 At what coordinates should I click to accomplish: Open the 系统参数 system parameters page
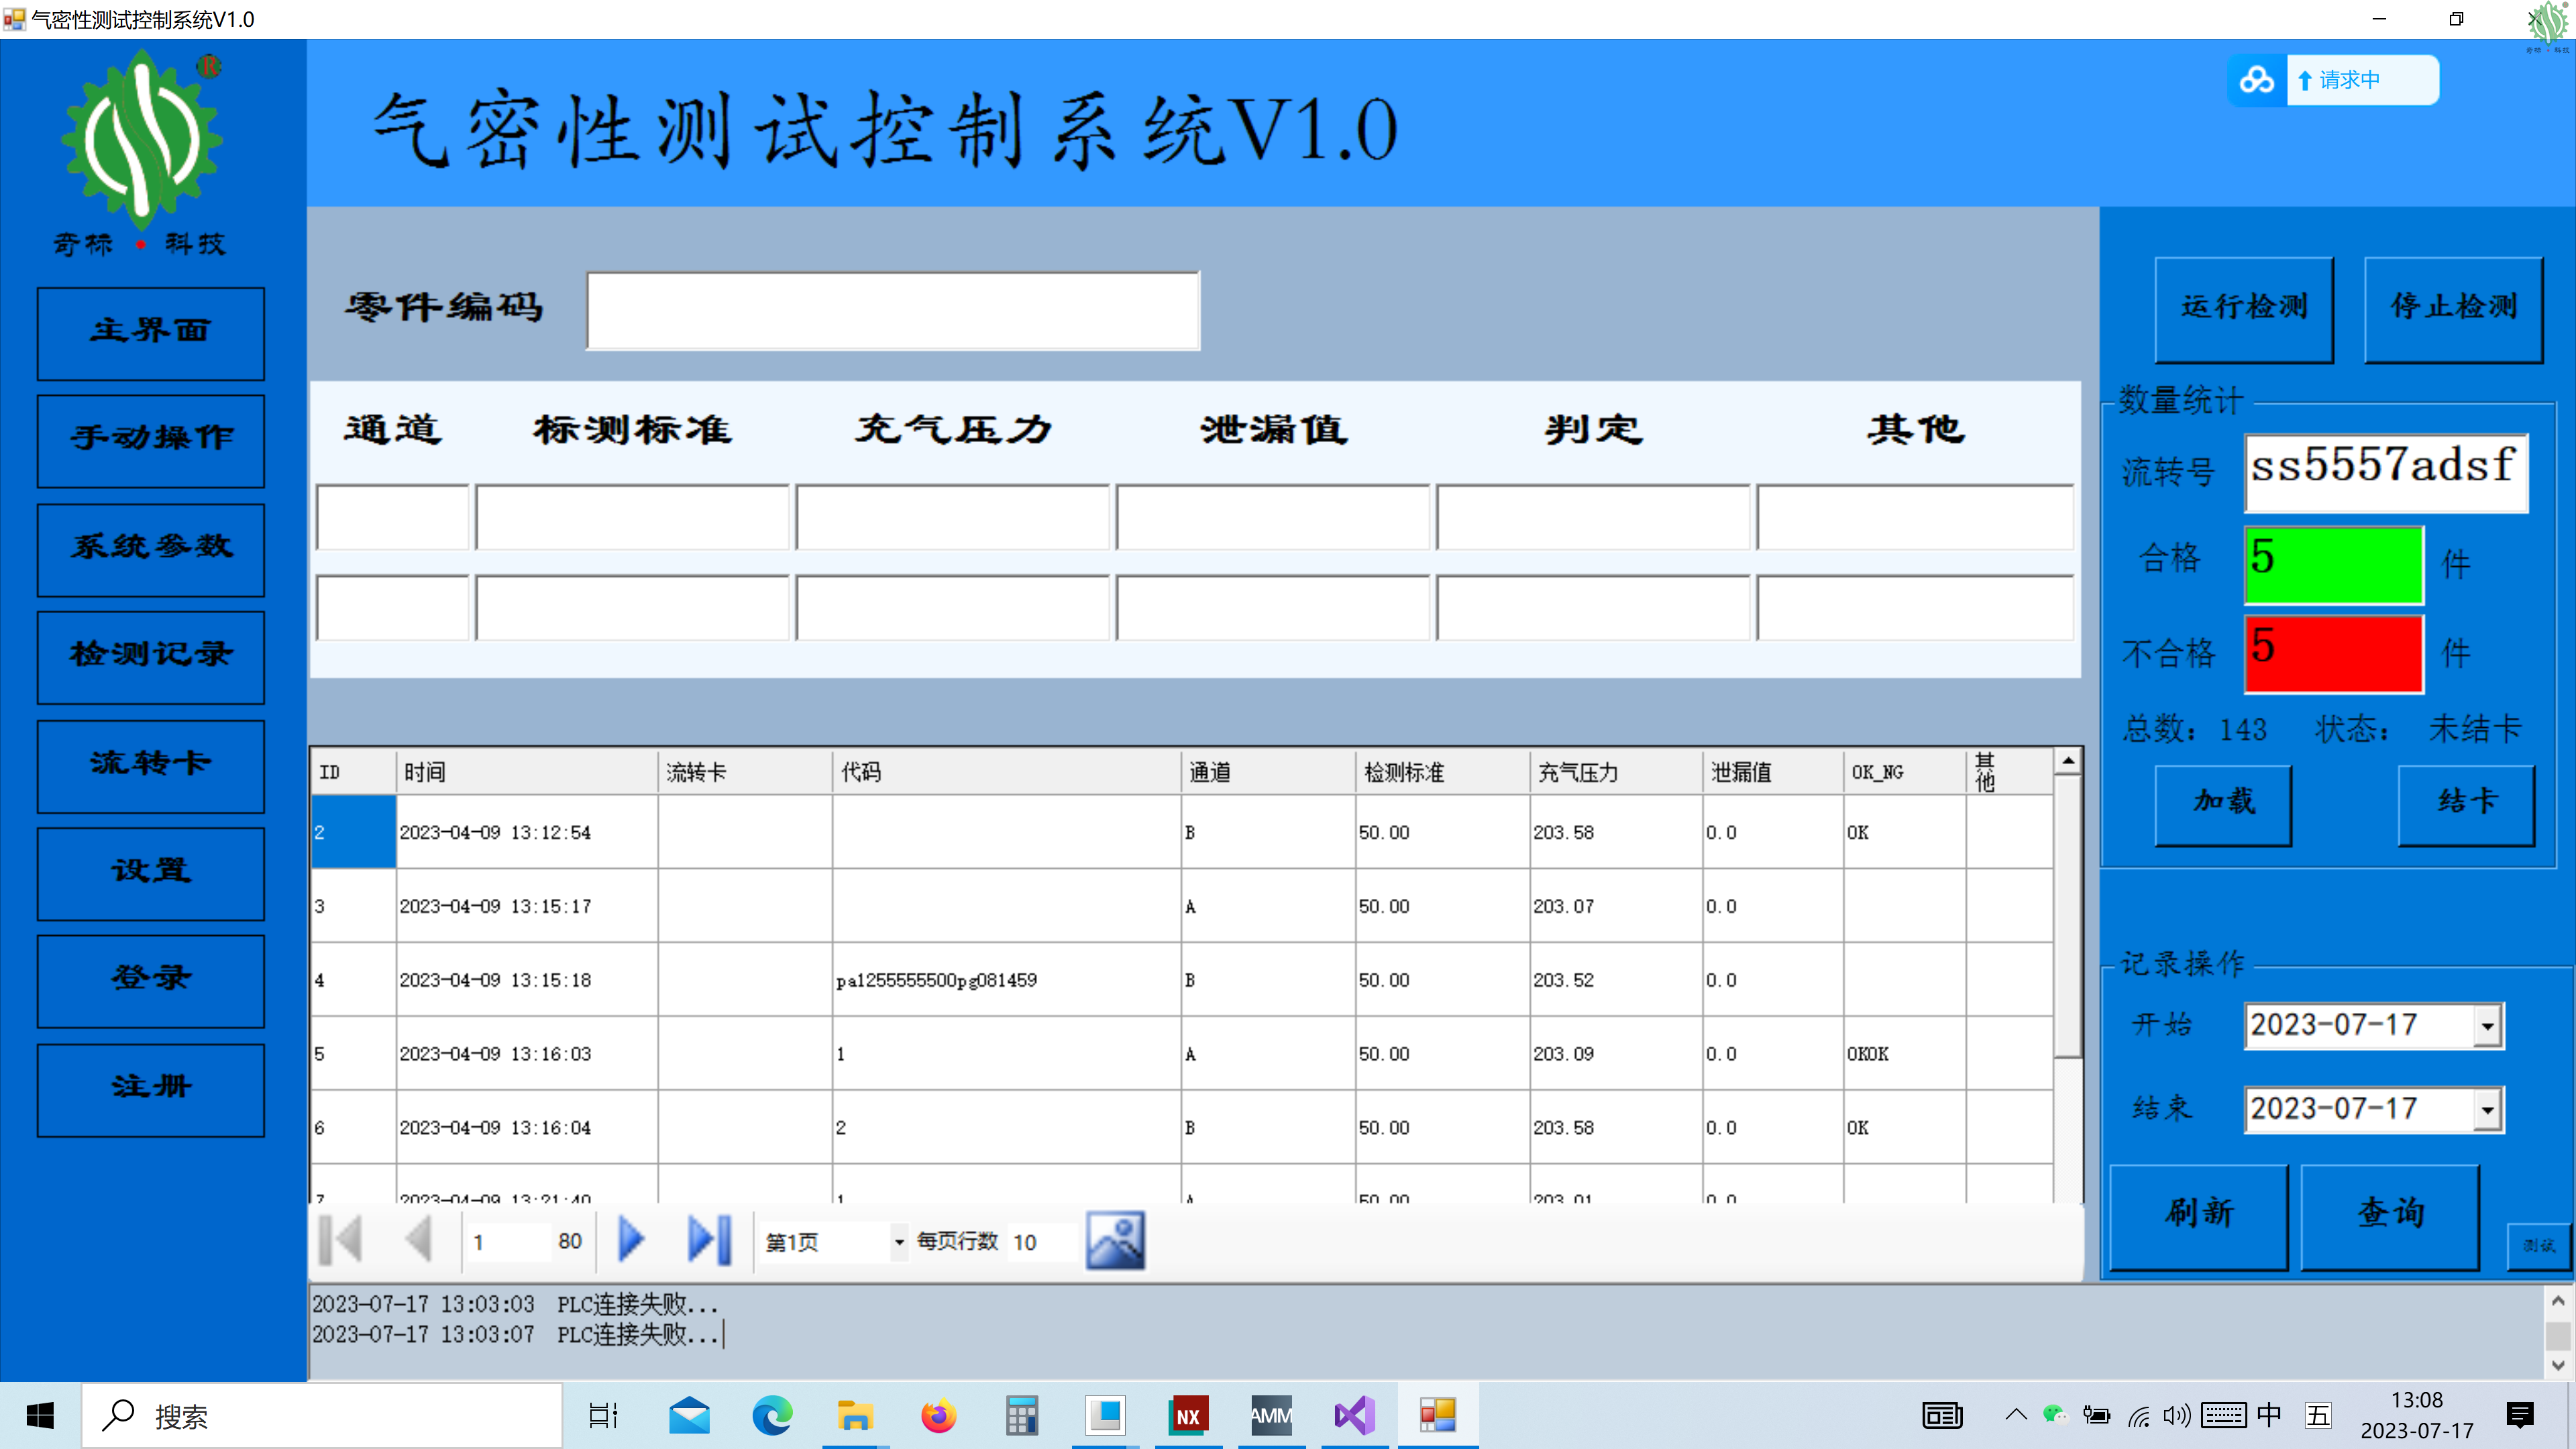(150, 549)
